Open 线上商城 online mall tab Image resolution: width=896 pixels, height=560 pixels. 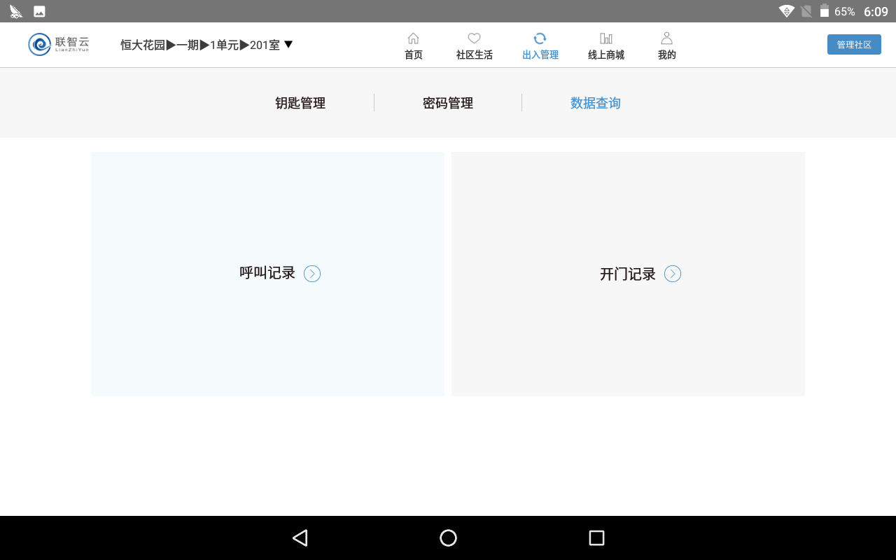pyautogui.click(x=606, y=46)
